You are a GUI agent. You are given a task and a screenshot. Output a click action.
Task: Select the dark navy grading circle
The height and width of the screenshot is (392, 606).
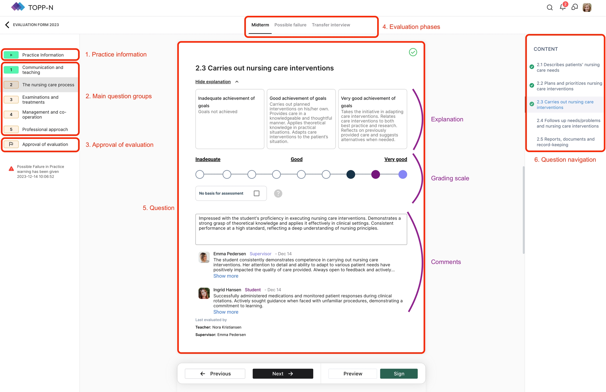click(351, 174)
